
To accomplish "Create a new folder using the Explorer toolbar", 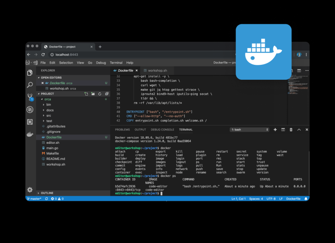I will click(x=93, y=94).
